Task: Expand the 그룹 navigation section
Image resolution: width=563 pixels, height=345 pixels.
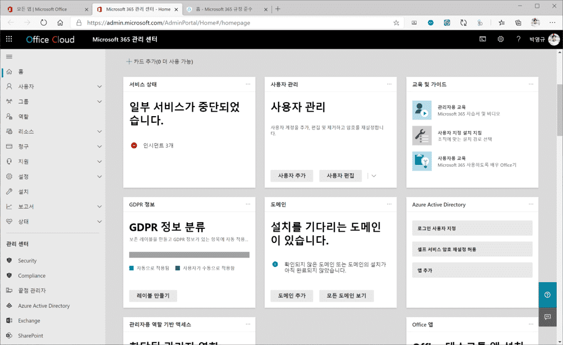Action: 99,102
